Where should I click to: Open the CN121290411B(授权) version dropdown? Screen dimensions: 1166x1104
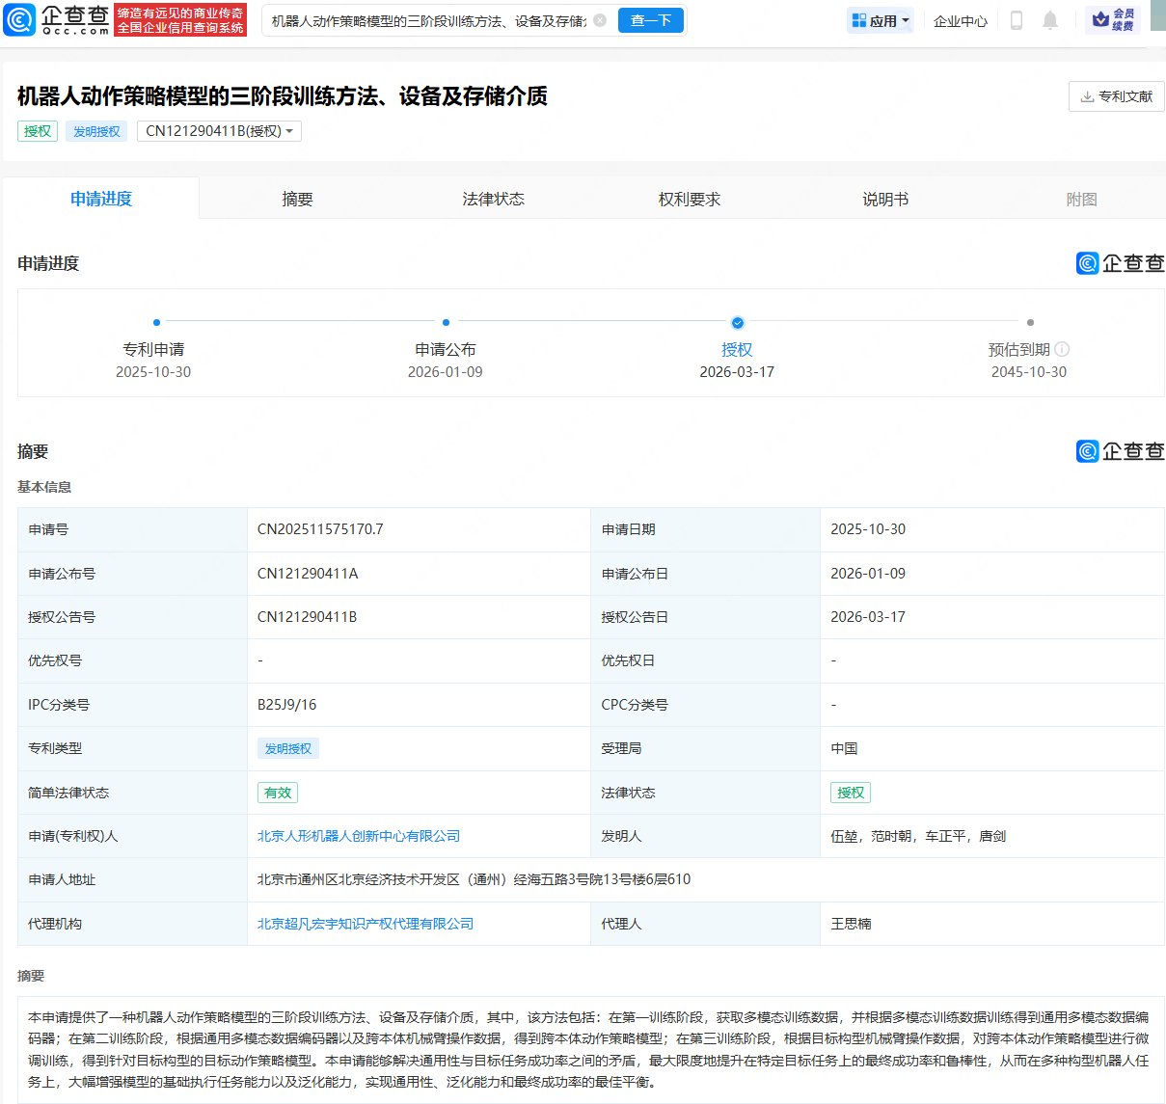tap(219, 131)
